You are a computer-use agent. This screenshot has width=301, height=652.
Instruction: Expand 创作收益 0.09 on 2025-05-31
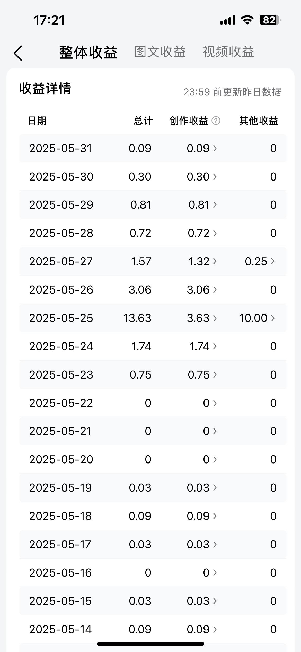(202, 148)
